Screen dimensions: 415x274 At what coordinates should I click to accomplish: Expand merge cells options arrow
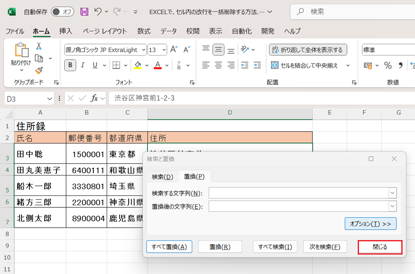pos(348,65)
